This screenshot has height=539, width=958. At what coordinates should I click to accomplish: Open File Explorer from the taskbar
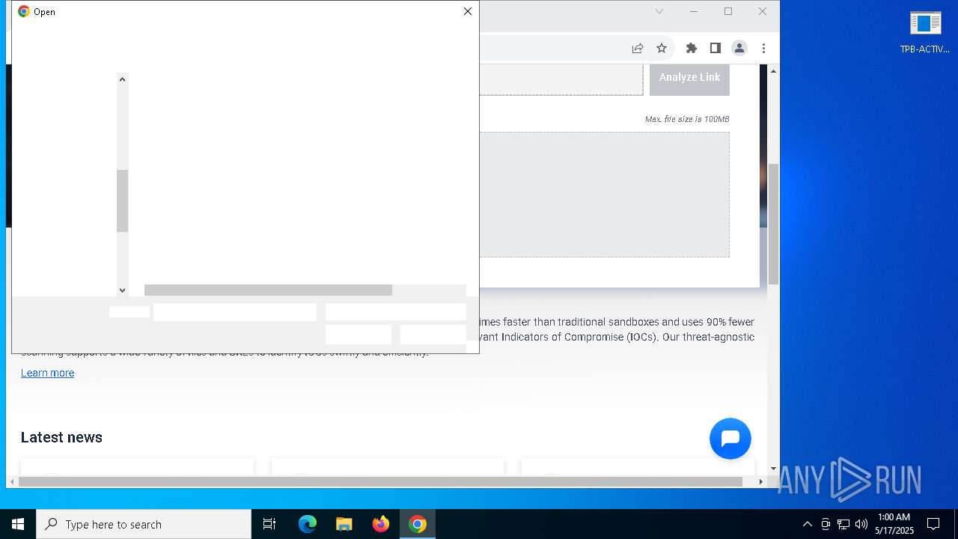coord(344,524)
